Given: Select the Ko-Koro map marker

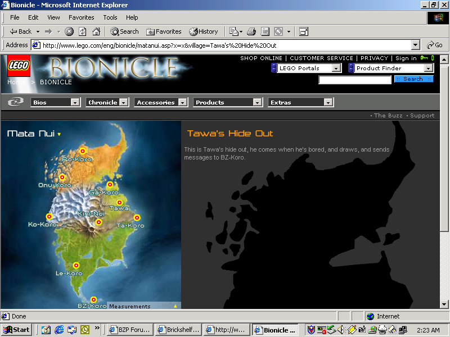Looking at the screenshot, I should pos(49,216).
